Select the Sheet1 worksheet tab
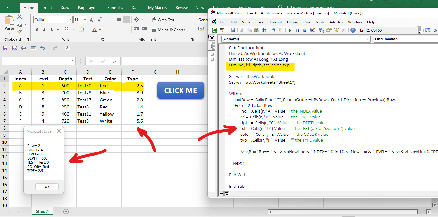The height and width of the screenshot is (217, 438). (x=42, y=212)
